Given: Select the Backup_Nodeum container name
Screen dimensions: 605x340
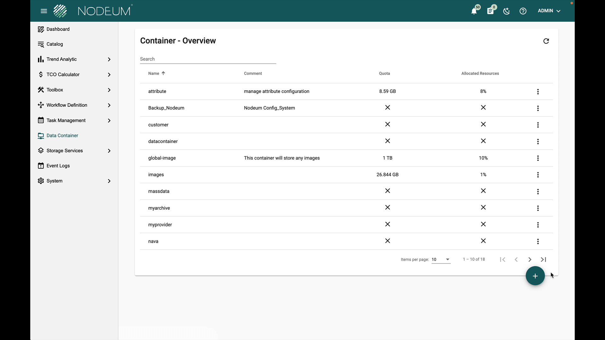Looking at the screenshot, I should point(166,108).
